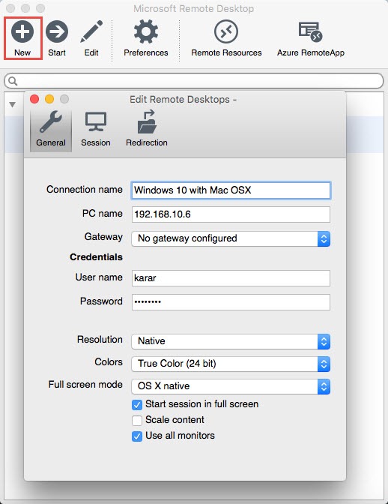388x504 pixels.
Task: Open the Full screen mode dropdown
Action: 231,386
